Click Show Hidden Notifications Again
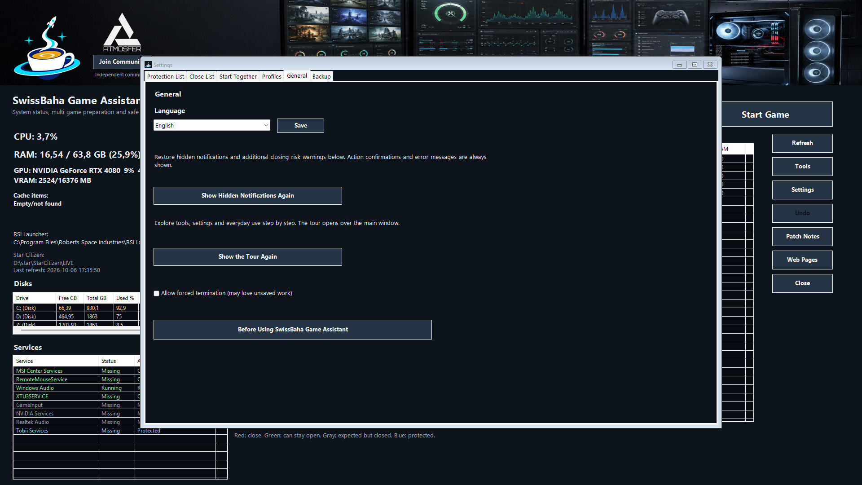Screen dimensions: 862x485 coord(248,196)
